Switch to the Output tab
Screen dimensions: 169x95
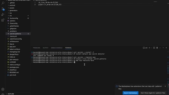(x=46, y=48)
